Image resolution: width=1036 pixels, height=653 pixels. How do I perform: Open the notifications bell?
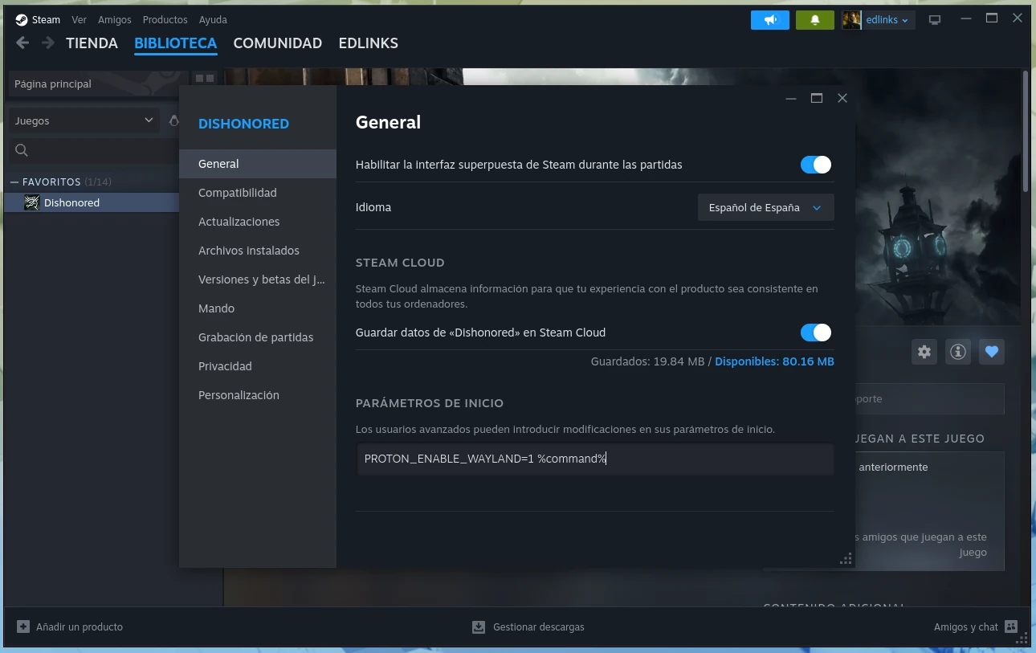tap(815, 20)
